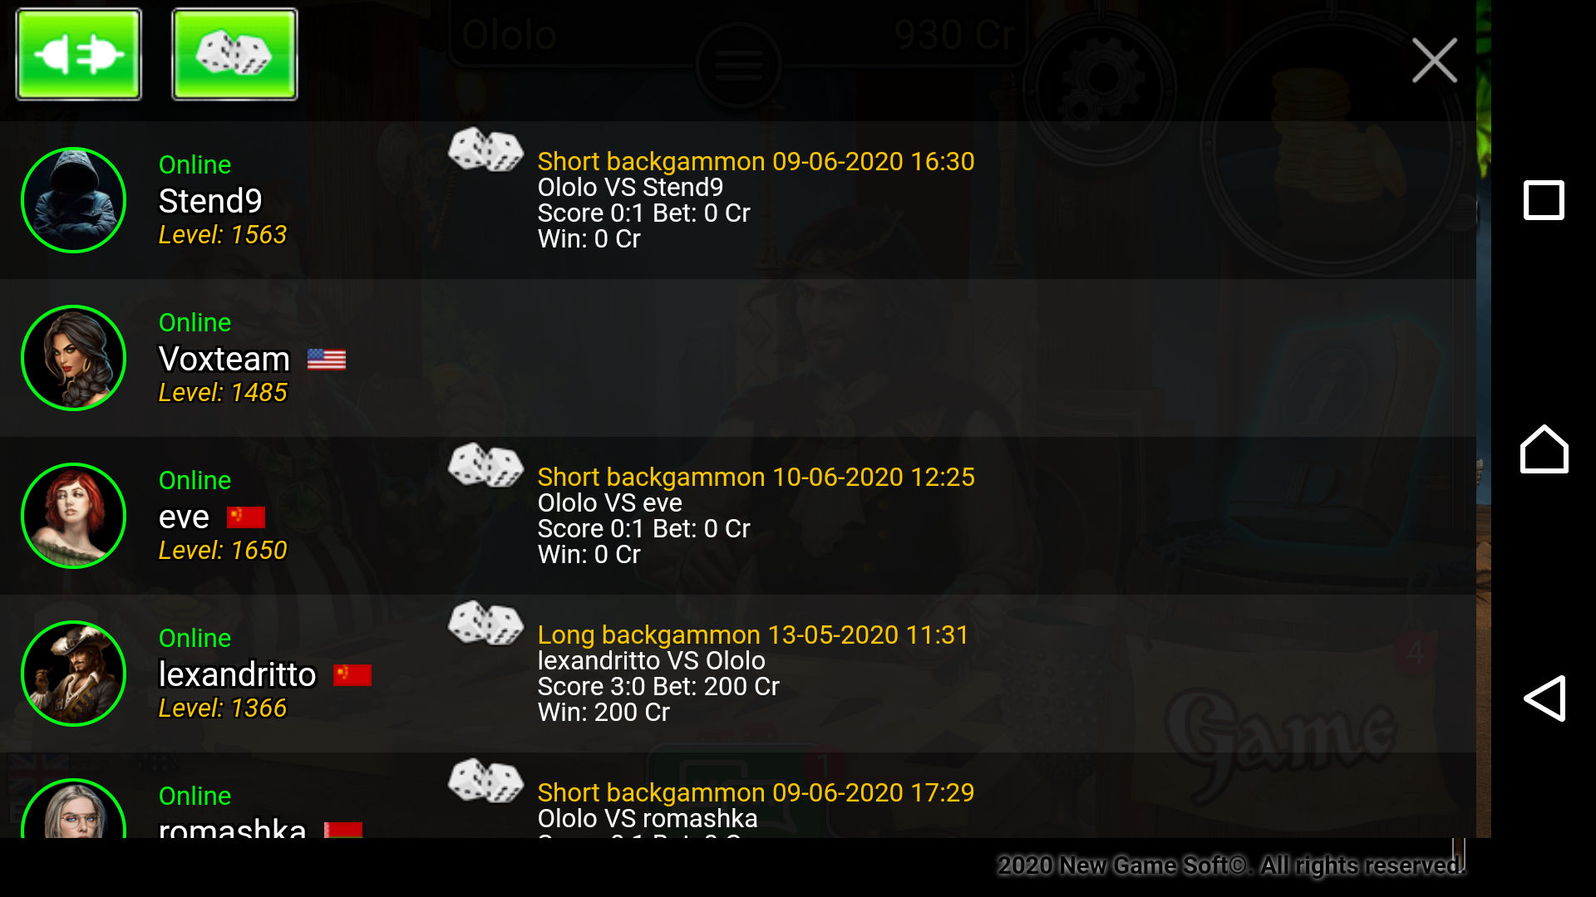Image resolution: width=1596 pixels, height=897 pixels.
Task: Click the flag next to eve
Action: 246,517
